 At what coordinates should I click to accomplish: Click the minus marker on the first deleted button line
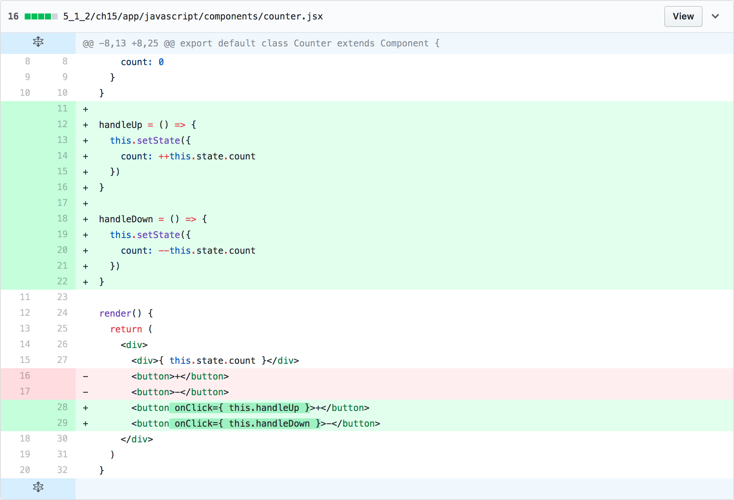click(x=85, y=376)
